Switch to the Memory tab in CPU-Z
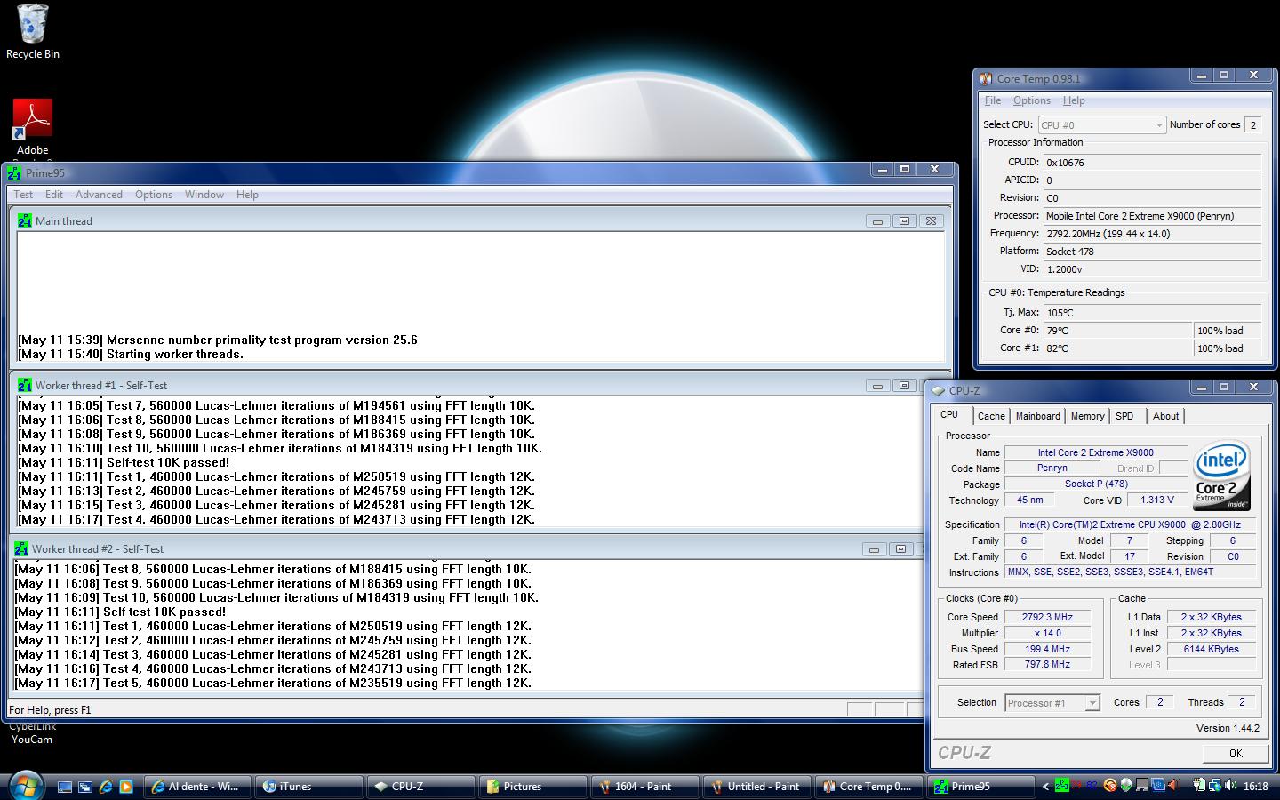This screenshot has width=1280, height=800. (x=1087, y=416)
